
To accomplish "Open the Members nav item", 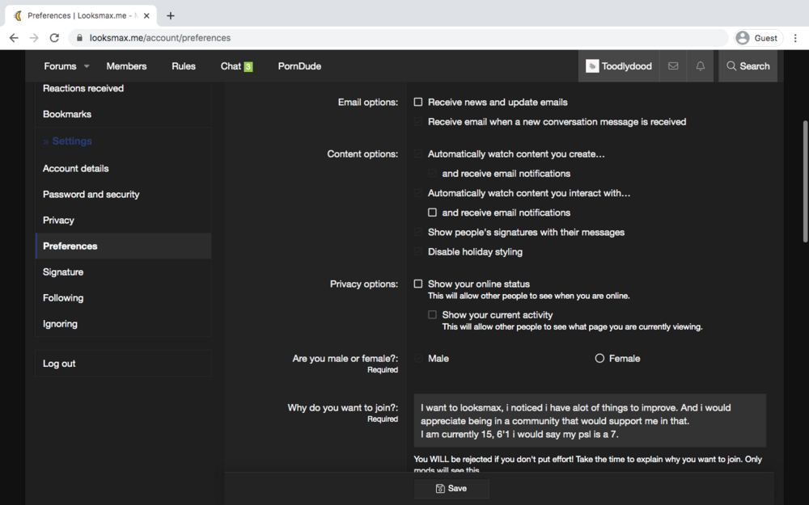I will pos(126,66).
